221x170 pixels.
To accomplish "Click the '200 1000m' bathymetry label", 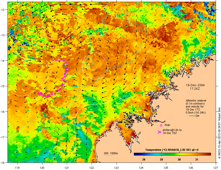I will (x=111, y=153).
